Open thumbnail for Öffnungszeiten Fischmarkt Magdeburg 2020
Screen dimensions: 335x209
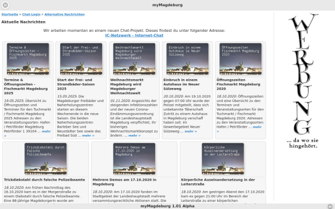pyautogui.click(x=241, y=59)
